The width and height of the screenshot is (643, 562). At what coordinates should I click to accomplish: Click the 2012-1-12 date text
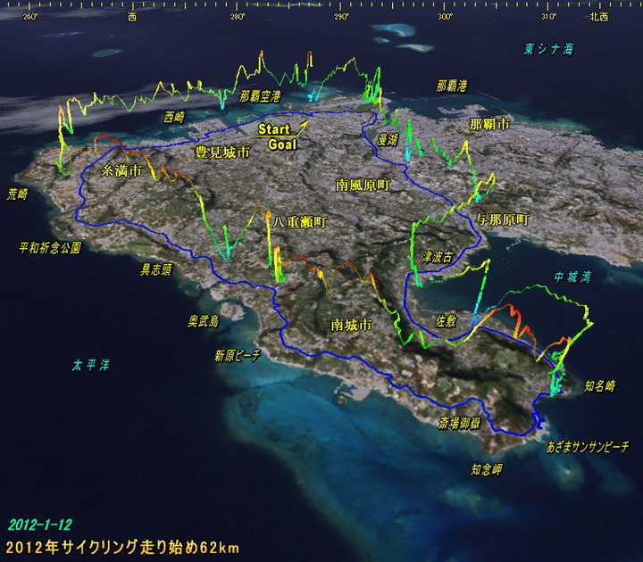(40, 525)
